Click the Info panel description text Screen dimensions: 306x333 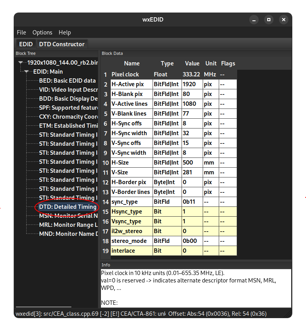[196, 288]
